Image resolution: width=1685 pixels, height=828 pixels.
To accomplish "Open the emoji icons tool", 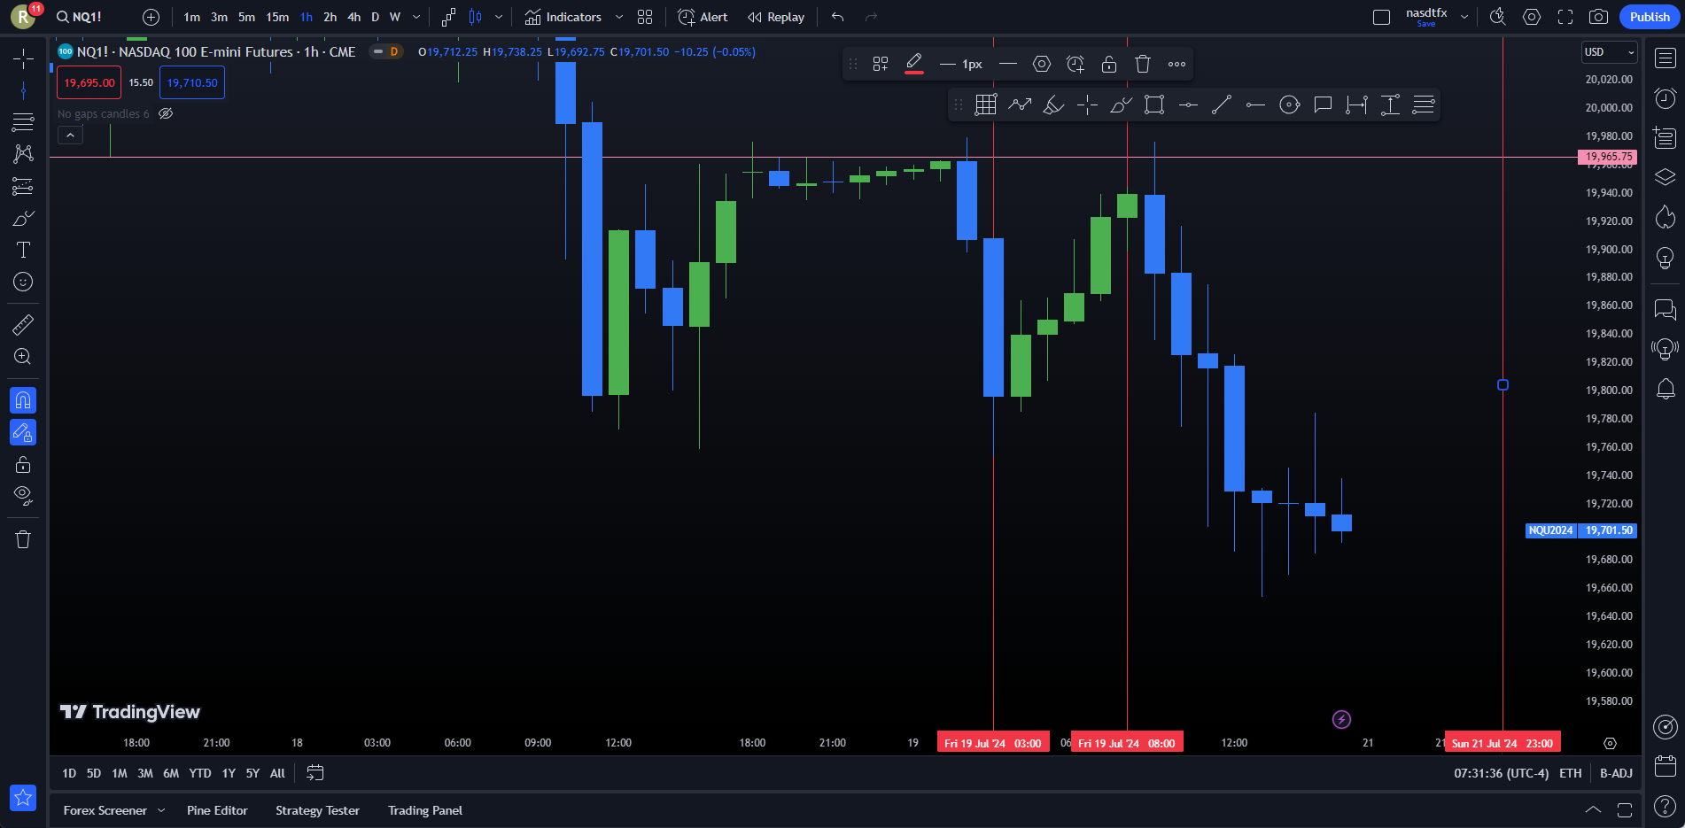I will (x=23, y=282).
